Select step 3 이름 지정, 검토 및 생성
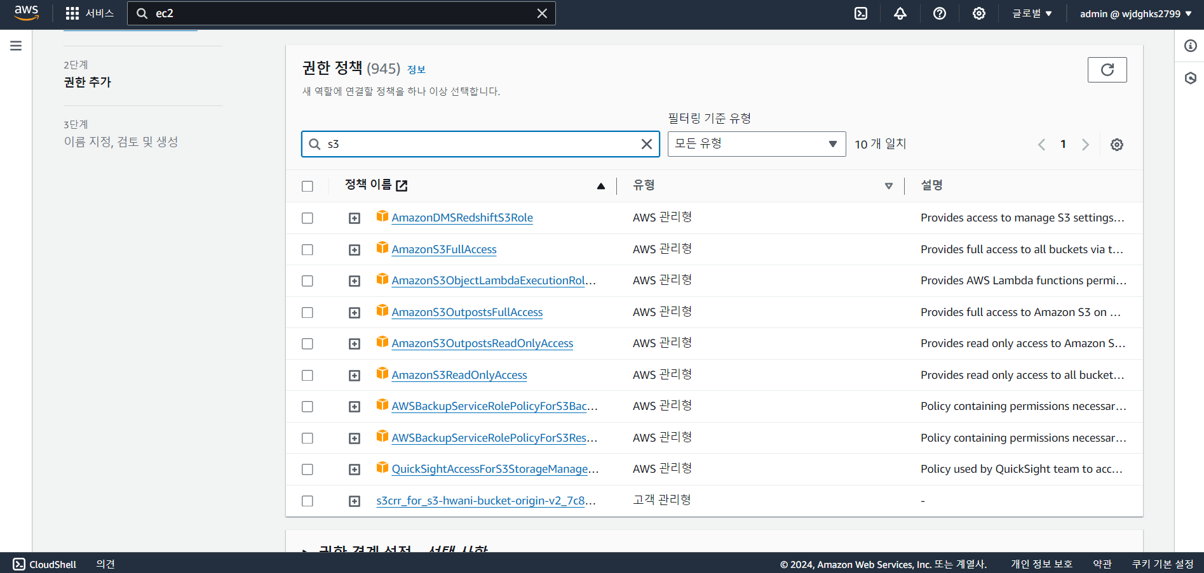Image resolution: width=1204 pixels, height=573 pixels. pyautogui.click(x=121, y=142)
